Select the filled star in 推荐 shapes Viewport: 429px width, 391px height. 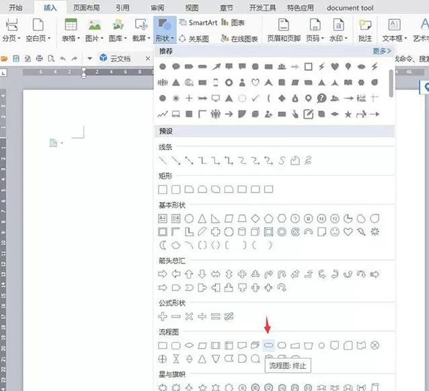(x=348, y=114)
